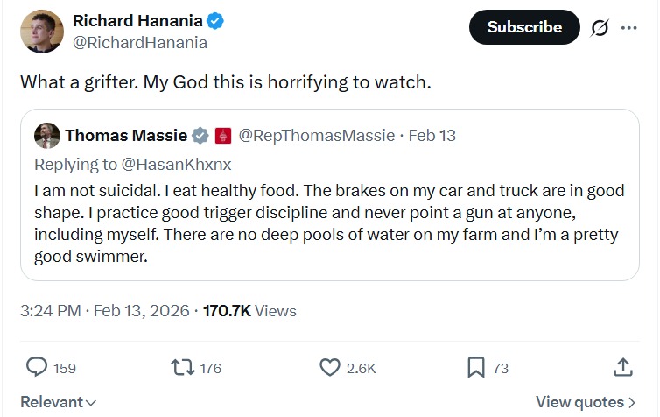This screenshot has height=417, width=660.
Task: Subscribe to Richard Hanania
Action: click(524, 27)
